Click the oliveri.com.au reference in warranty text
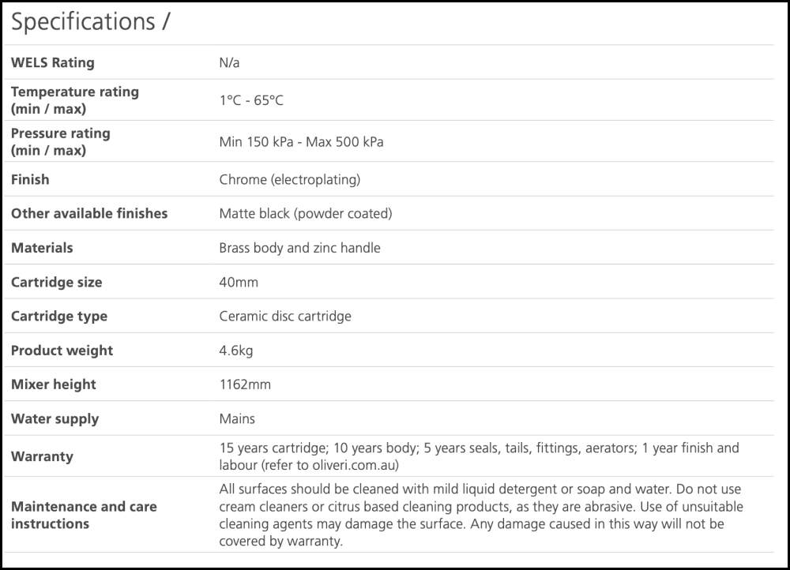 (x=349, y=465)
